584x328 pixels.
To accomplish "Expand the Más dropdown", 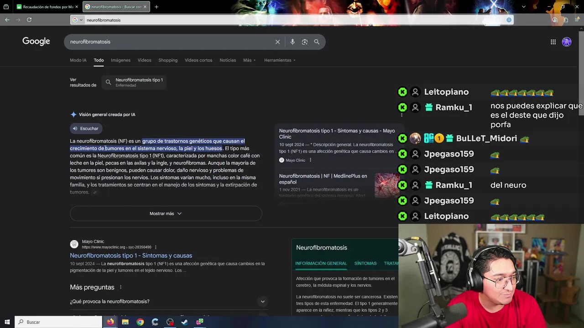I will point(250,60).
